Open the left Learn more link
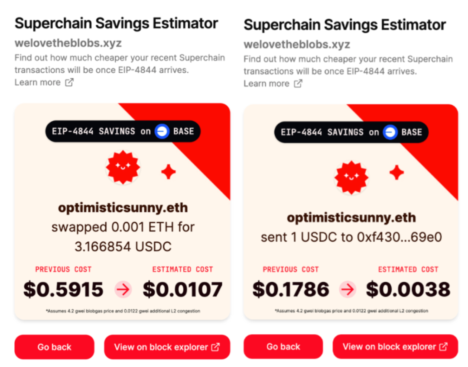This screenshot has height=367, width=468. (x=37, y=82)
